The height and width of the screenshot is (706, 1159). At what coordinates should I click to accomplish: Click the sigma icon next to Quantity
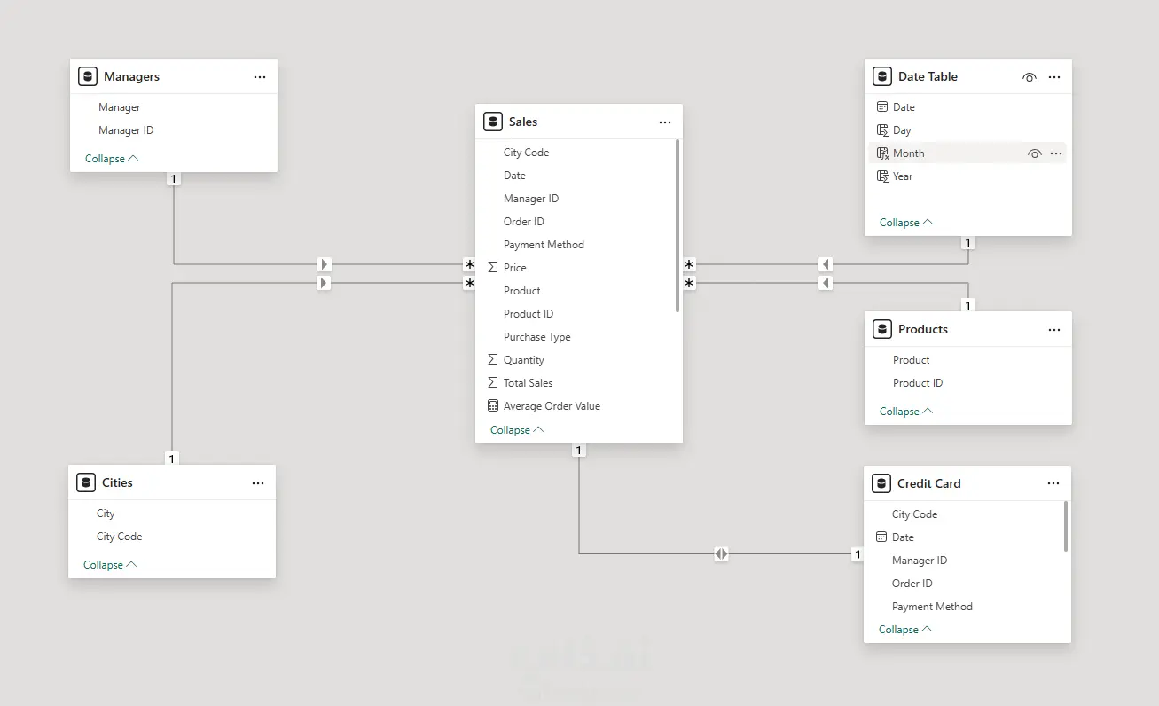493,359
